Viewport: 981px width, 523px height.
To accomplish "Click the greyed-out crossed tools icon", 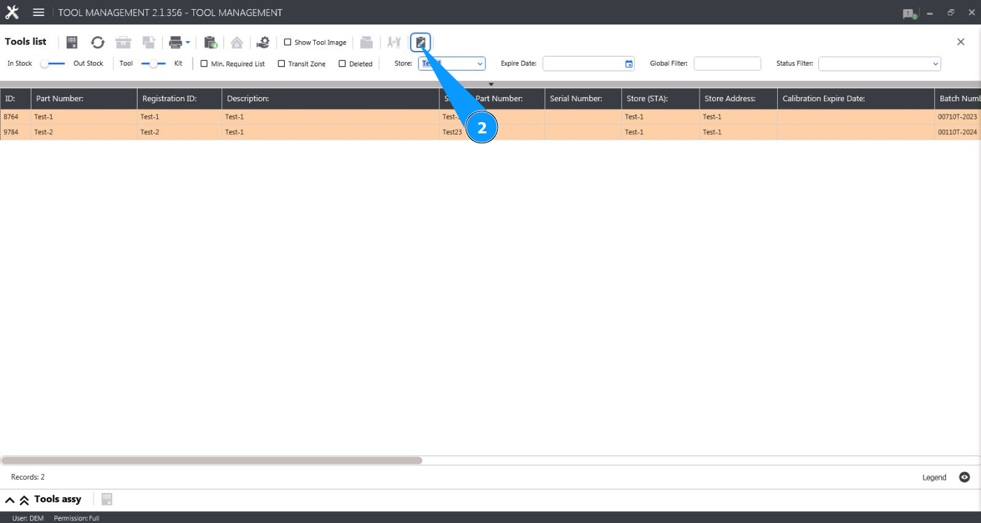I will coord(394,43).
